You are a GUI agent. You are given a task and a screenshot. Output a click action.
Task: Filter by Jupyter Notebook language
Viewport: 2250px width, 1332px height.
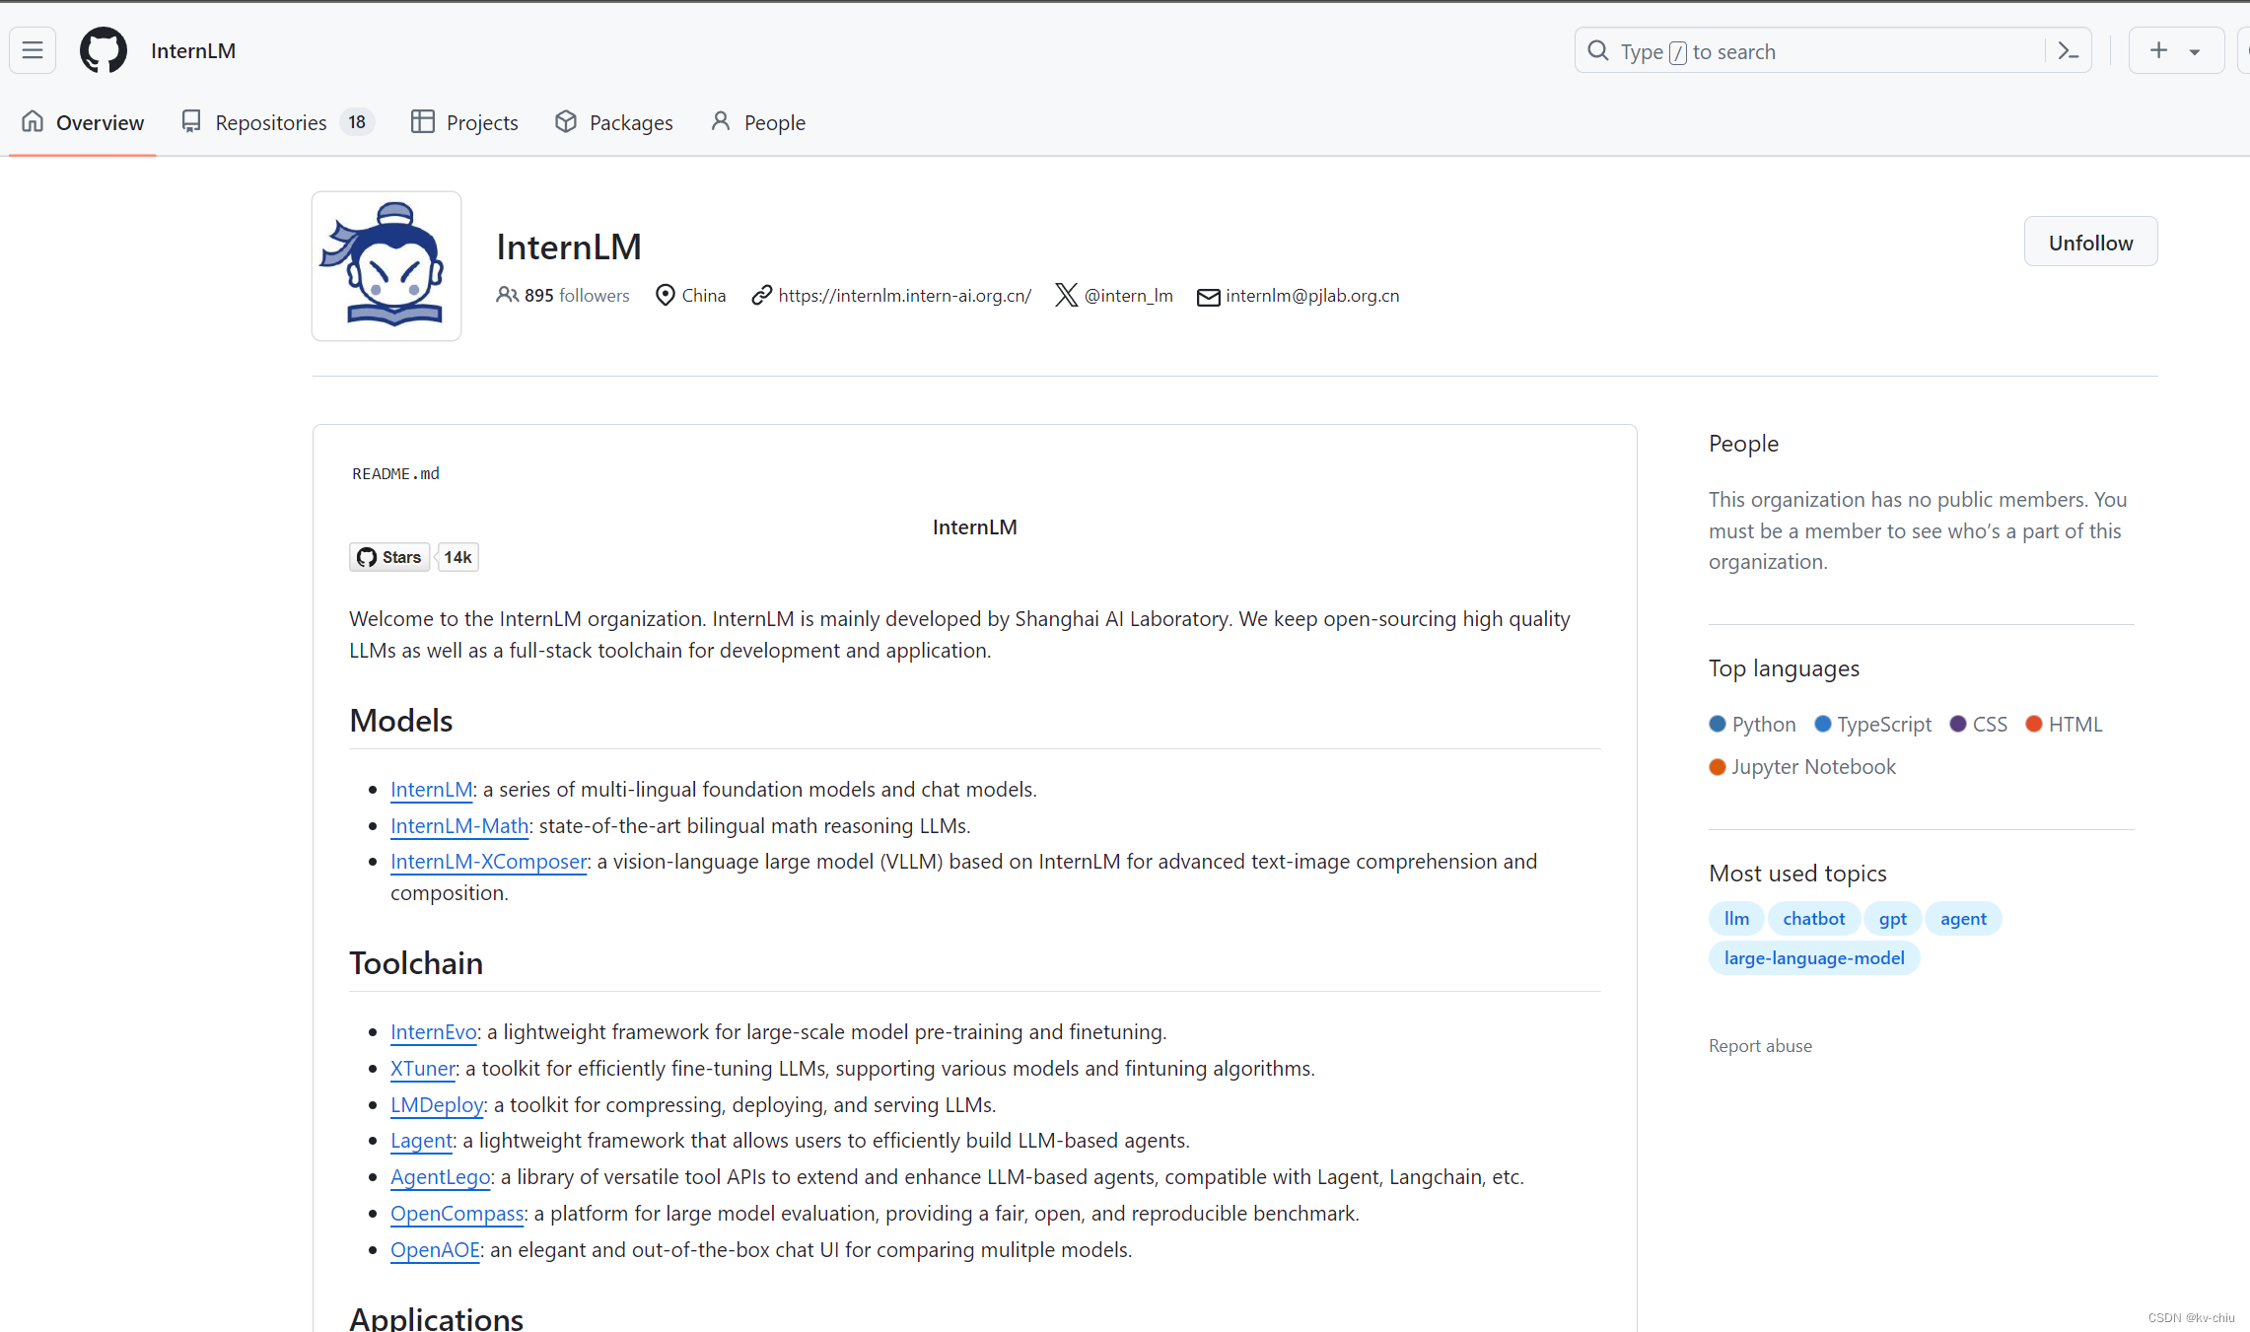tap(1802, 767)
